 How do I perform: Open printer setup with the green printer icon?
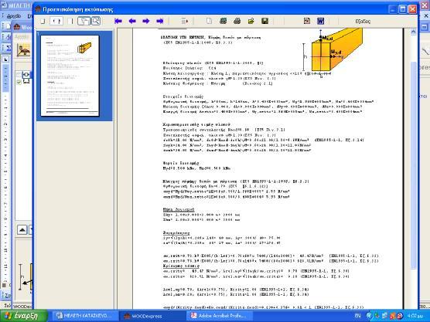[223, 21]
